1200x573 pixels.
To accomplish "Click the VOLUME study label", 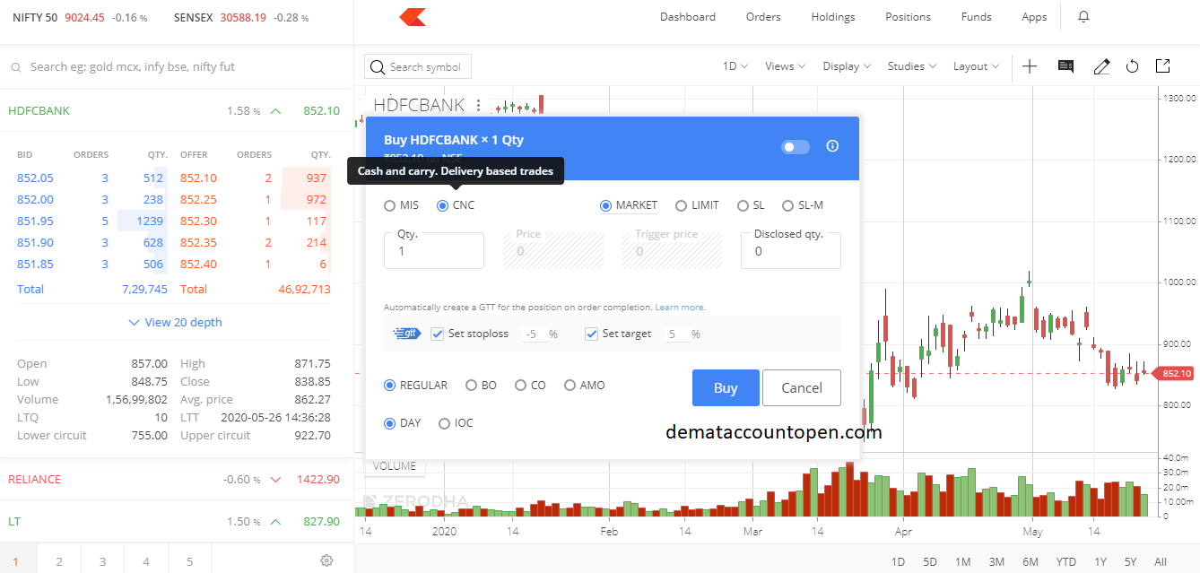I will coord(395,466).
